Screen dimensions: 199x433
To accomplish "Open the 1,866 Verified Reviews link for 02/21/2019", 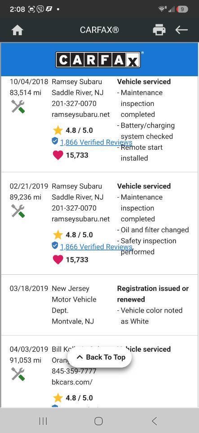I will click(x=96, y=247).
